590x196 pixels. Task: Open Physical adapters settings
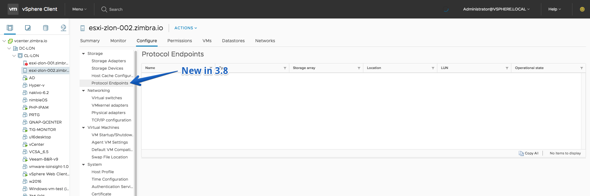(x=109, y=113)
